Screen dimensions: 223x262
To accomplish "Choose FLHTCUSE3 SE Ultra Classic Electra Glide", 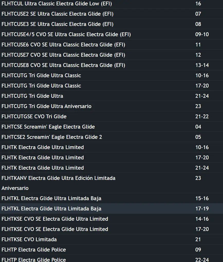I will 112,24.
